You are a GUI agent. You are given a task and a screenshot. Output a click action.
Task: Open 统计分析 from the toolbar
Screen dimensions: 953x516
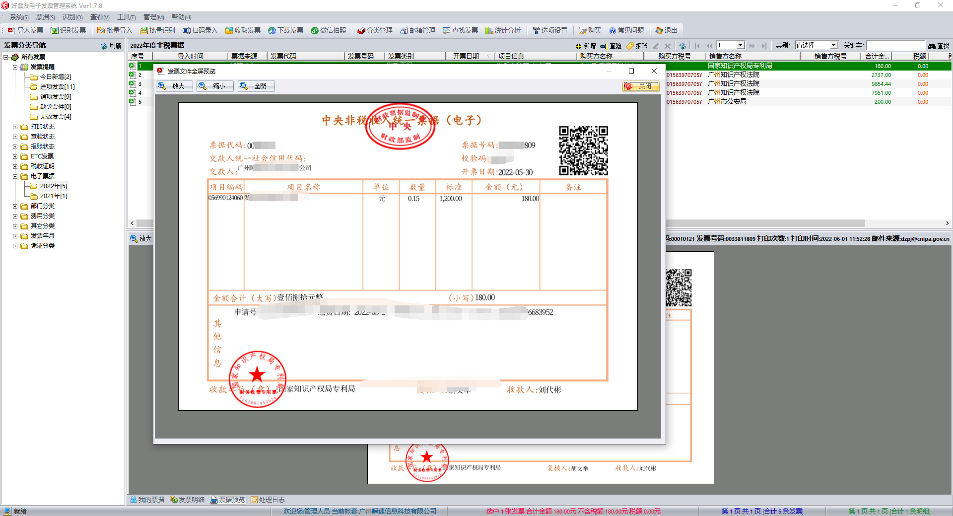(503, 30)
